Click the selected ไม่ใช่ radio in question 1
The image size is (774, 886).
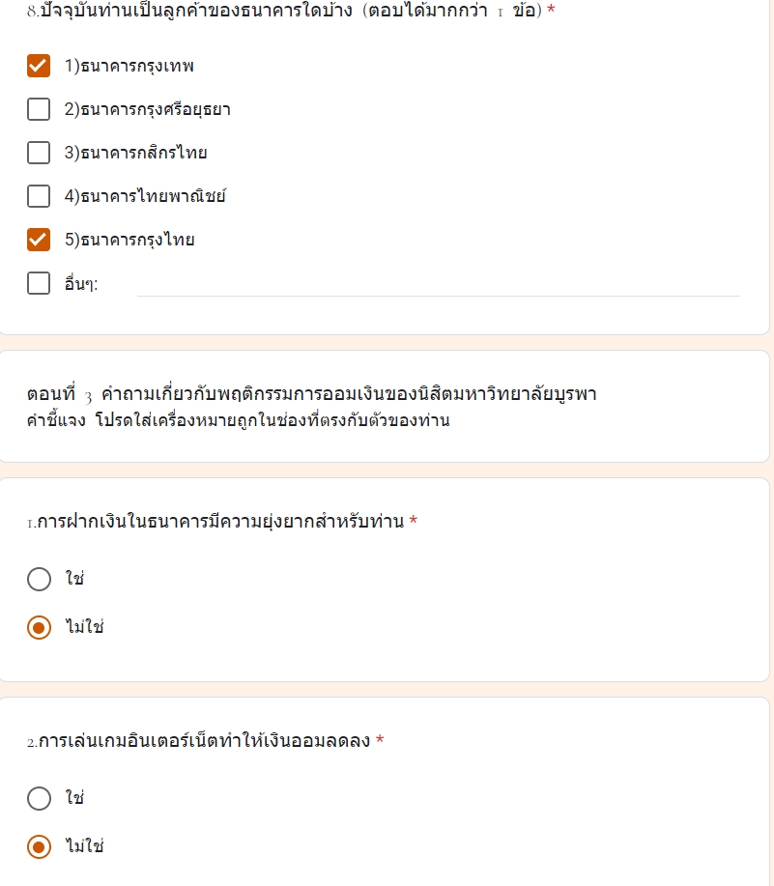point(40,627)
